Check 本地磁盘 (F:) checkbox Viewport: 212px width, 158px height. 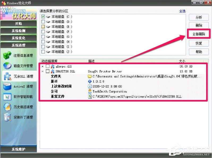click(x=43, y=32)
